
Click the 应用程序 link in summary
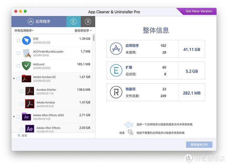(x=132, y=46)
